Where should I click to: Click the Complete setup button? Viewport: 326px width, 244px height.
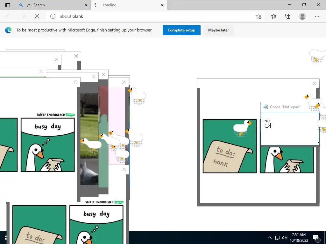181,30
